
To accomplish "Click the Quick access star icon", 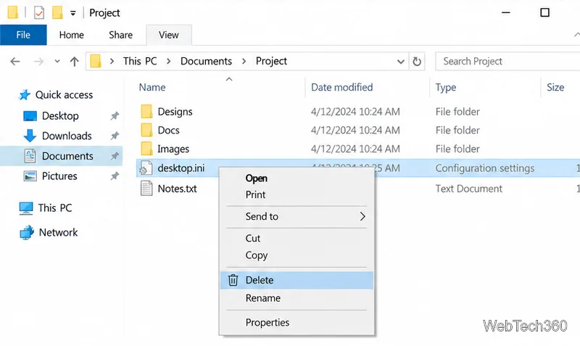I will pyautogui.click(x=25, y=95).
